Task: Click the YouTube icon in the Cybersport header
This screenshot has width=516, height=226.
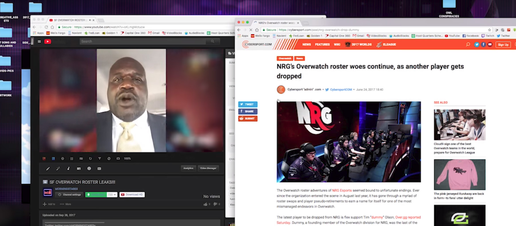Action: [x=490, y=44]
